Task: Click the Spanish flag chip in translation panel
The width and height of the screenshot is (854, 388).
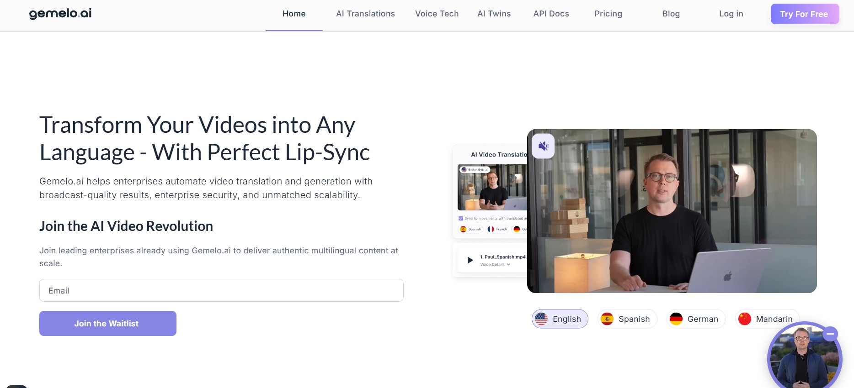Action: click(470, 229)
